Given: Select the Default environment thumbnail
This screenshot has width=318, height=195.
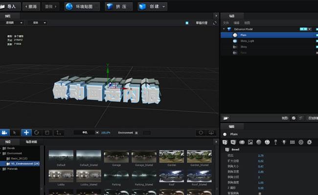Looking at the screenshot, I should [61, 156].
